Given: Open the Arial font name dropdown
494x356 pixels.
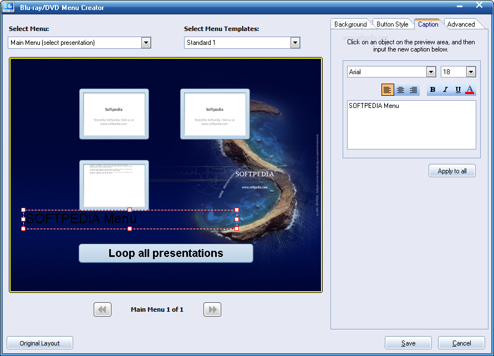Looking at the screenshot, I should [x=431, y=72].
